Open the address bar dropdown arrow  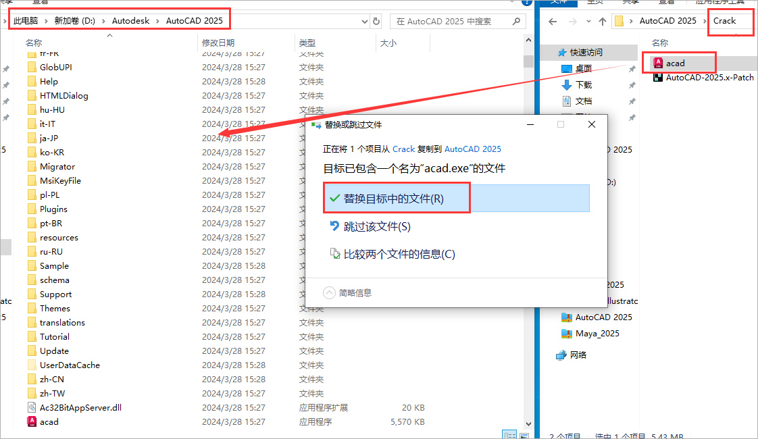coord(365,20)
